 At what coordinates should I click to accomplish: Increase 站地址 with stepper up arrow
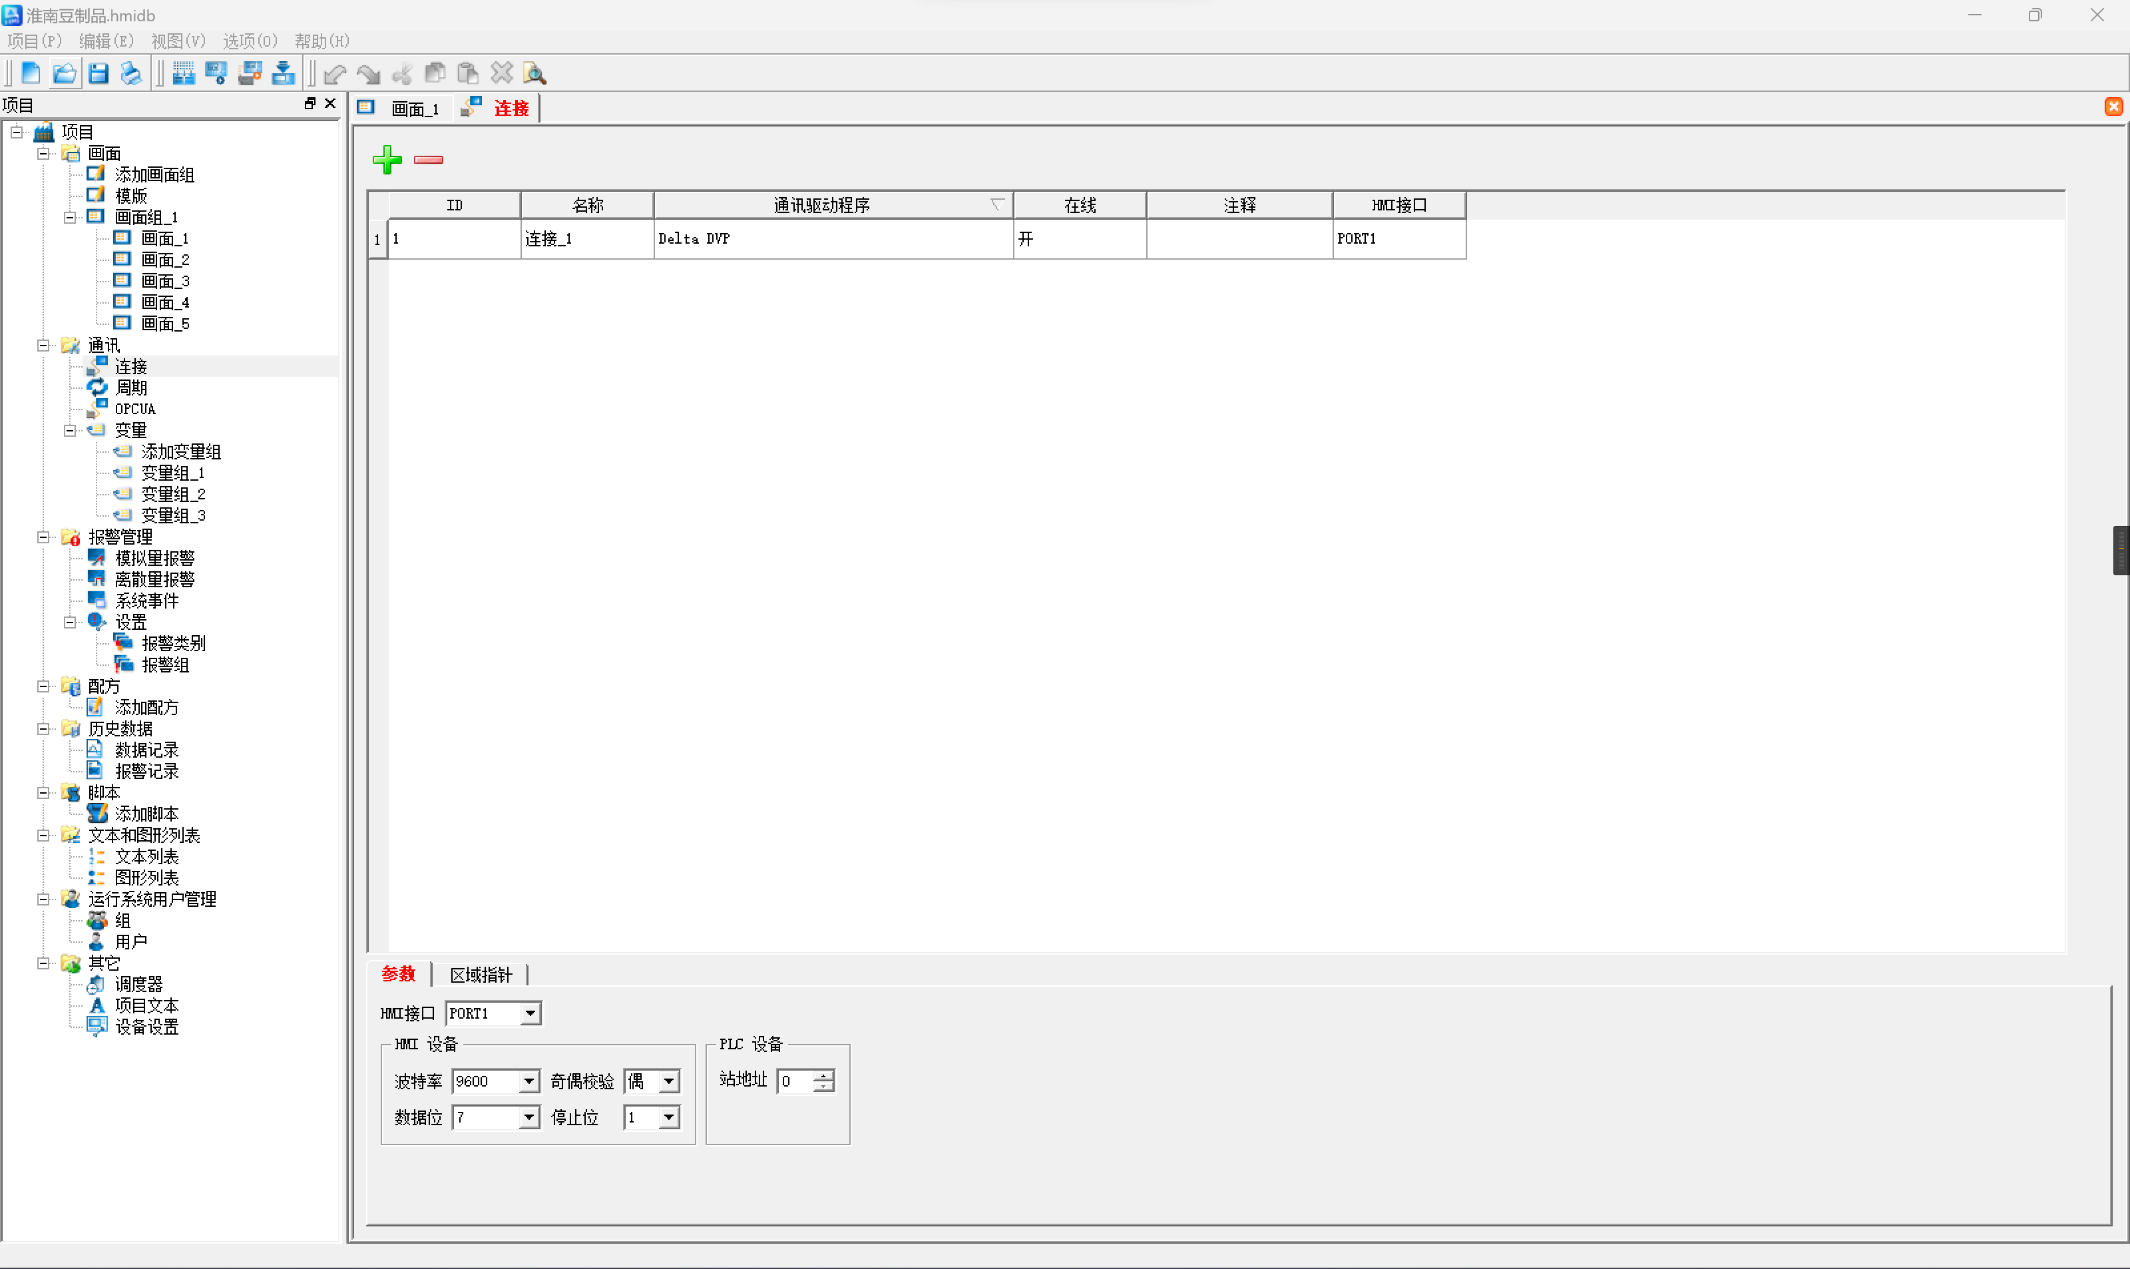(x=823, y=1076)
